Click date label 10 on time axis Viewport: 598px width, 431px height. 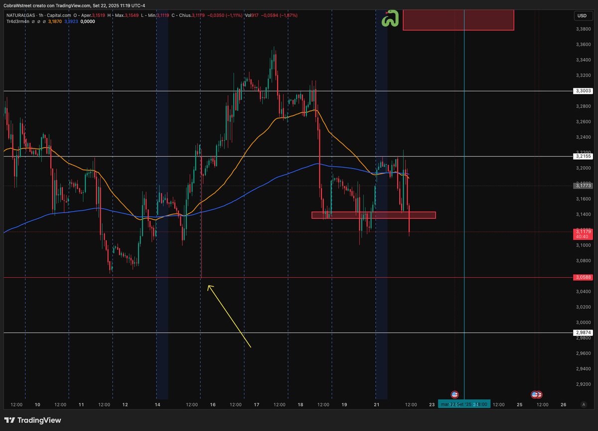click(x=38, y=405)
